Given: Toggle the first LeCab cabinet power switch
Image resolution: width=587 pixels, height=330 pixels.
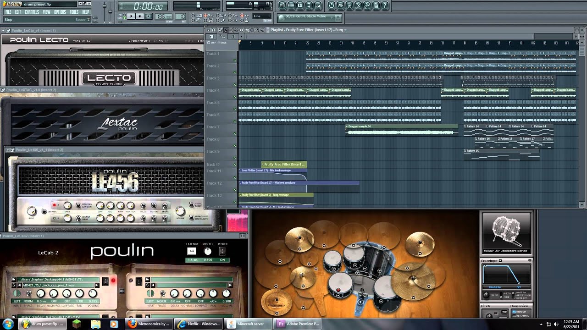Looking at the screenshot, I should pyautogui.click(x=105, y=281).
